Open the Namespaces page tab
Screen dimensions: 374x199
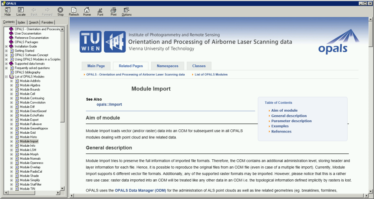pyautogui.click(x=167, y=66)
